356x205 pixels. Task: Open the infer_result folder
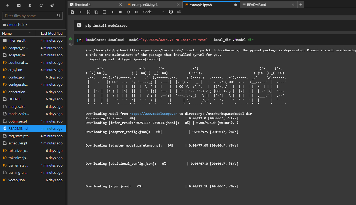pyautogui.click(x=33, y=41)
